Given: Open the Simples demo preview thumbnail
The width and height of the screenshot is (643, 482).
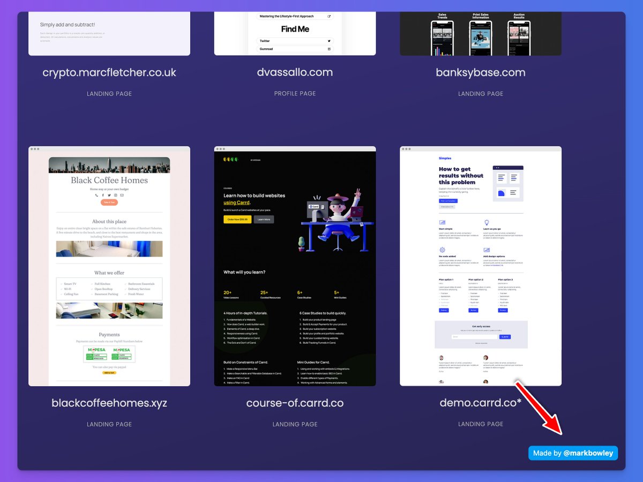Looking at the screenshot, I should [x=481, y=266].
